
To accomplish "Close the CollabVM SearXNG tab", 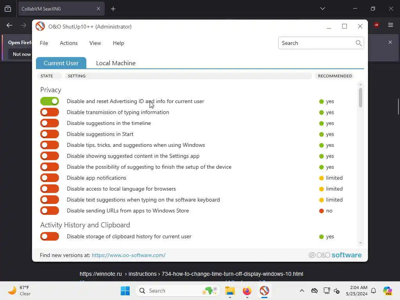I will (x=98, y=9).
